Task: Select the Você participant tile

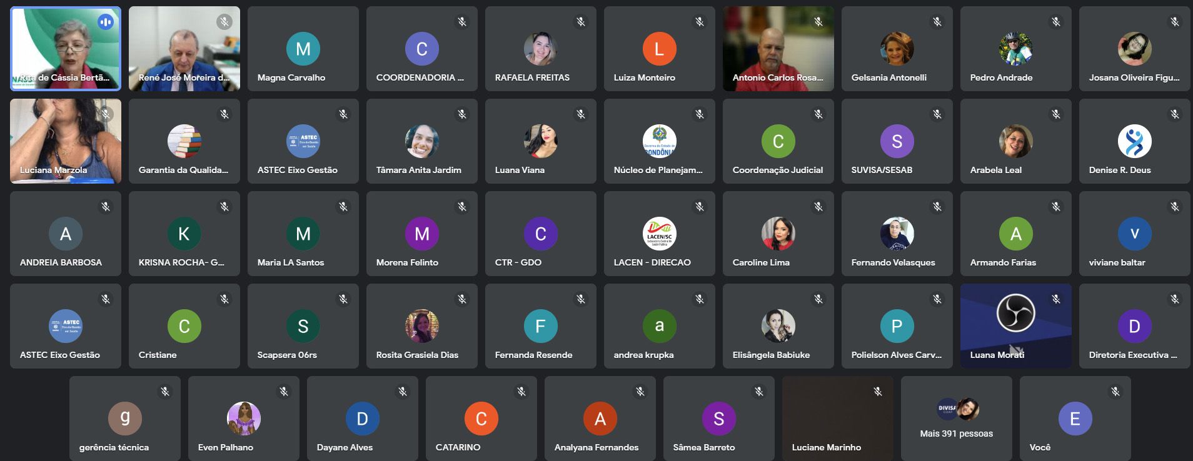Action: 1075,419
